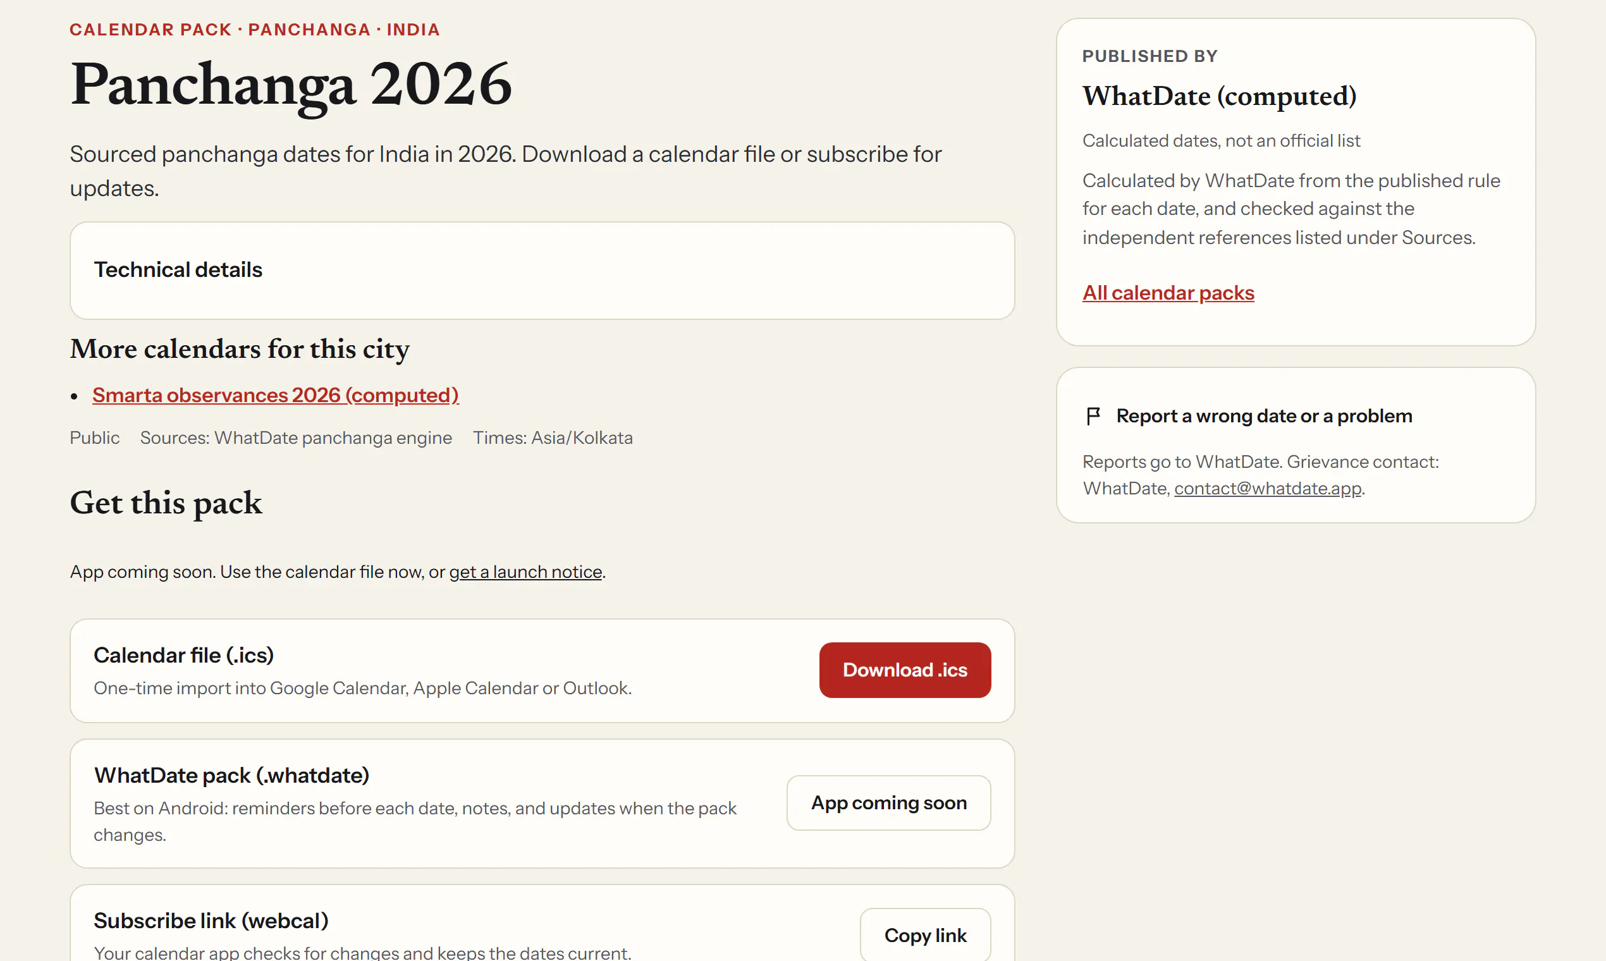Click the Download .ics button

pos(904,670)
